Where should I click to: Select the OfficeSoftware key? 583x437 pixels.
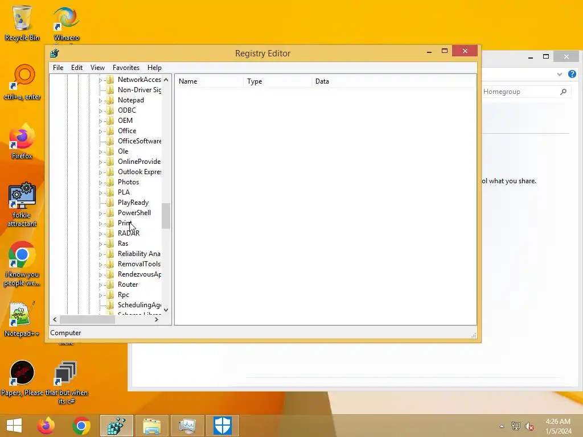pos(139,141)
